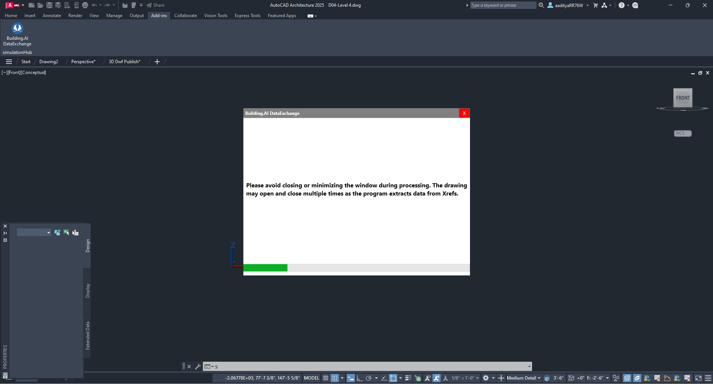Screen dimensions: 713x384
Task: Switch to the Annotate ribbon tab
Action: tap(52, 16)
